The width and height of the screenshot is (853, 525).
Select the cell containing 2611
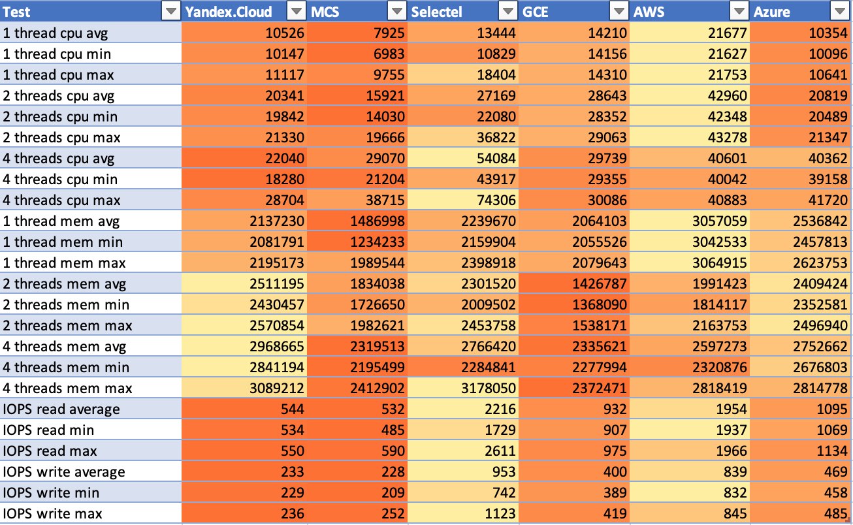tap(463, 451)
